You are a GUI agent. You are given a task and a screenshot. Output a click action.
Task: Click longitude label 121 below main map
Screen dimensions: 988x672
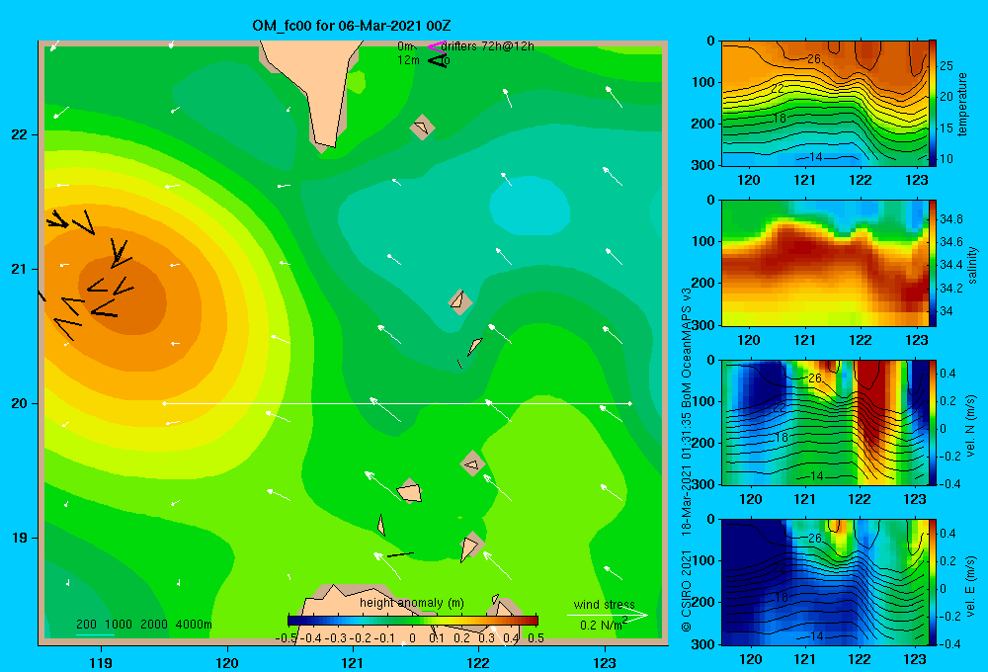point(353,662)
